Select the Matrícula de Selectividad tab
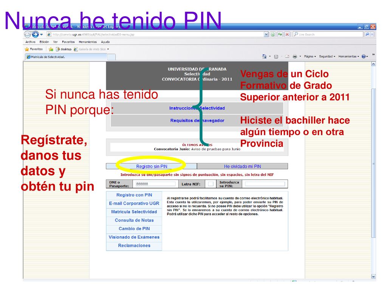The width and height of the screenshot is (387, 290). [66, 57]
